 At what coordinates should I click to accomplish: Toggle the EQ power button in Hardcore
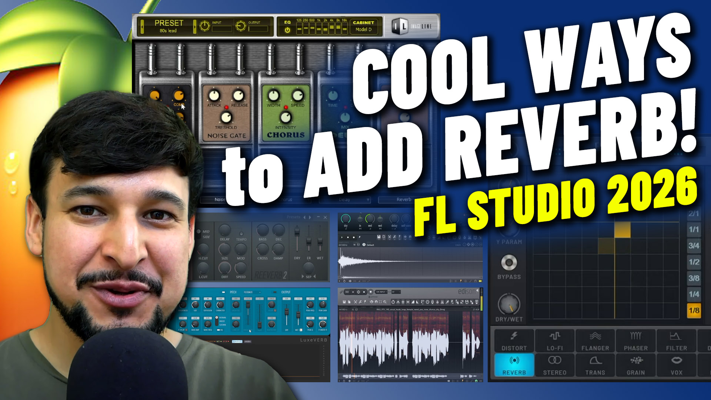point(287,30)
